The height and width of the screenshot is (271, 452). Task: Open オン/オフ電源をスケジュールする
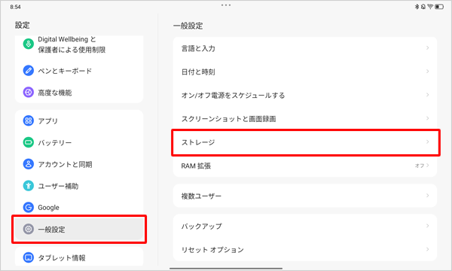pyautogui.click(x=305, y=95)
